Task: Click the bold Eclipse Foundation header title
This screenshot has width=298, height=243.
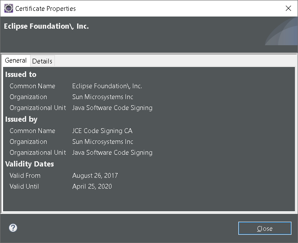Action: [x=46, y=26]
